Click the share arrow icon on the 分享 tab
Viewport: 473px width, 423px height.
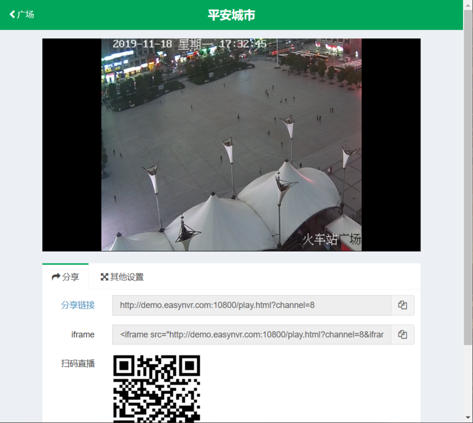pyautogui.click(x=55, y=276)
